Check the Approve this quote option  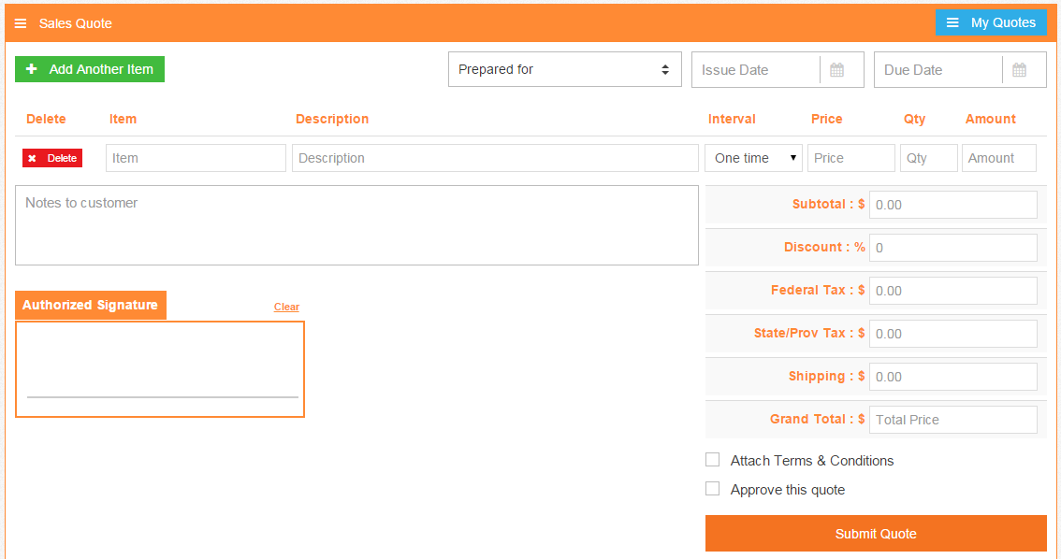tap(712, 488)
